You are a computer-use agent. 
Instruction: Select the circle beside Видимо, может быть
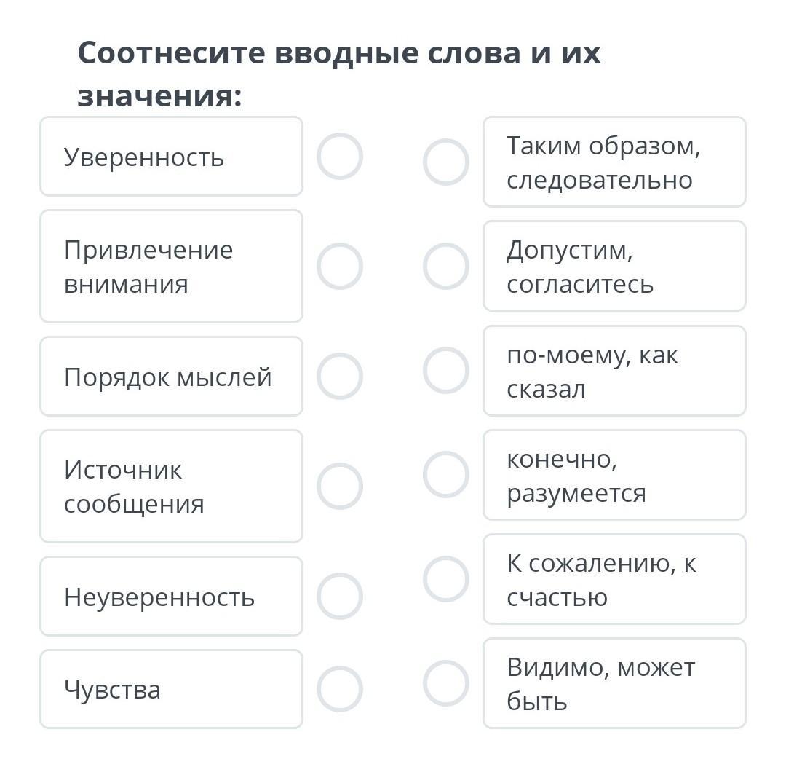[446, 683]
